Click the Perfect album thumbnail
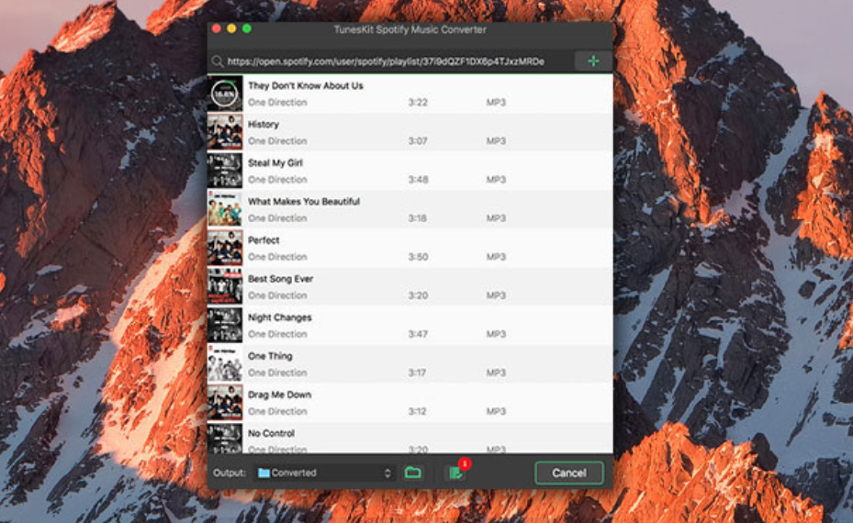 225,248
